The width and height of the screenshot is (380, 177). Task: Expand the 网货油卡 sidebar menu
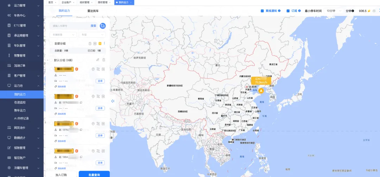coord(22,127)
